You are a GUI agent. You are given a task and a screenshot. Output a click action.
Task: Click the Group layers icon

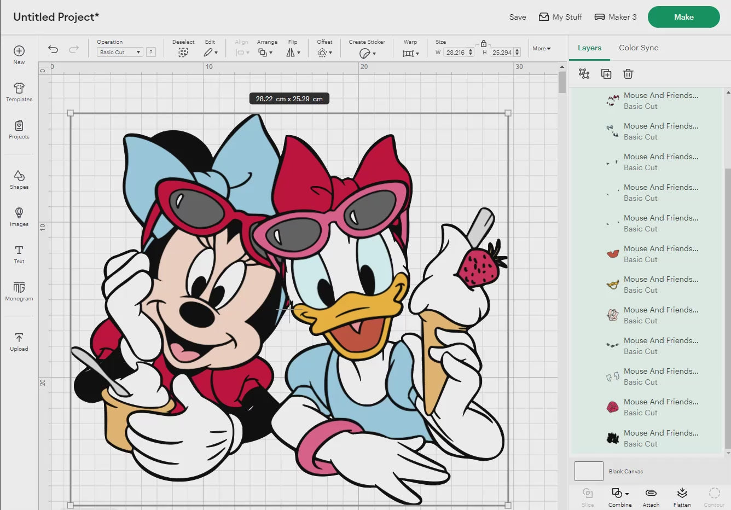point(584,73)
